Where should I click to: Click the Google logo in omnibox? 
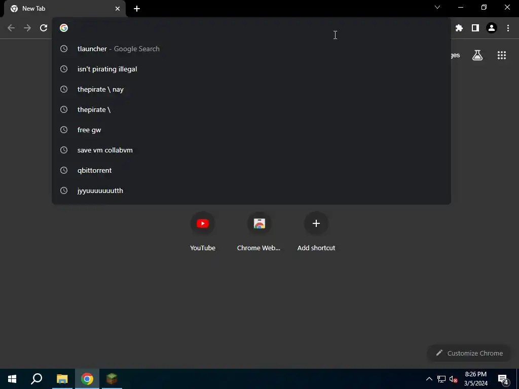click(64, 28)
